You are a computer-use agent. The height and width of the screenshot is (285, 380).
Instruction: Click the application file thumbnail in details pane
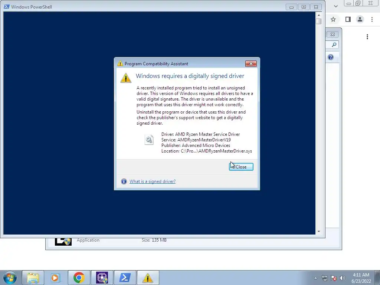(x=63, y=242)
